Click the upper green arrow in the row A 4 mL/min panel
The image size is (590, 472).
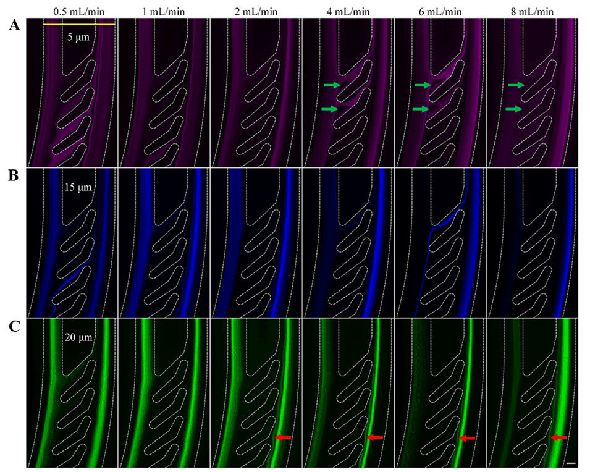[x=331, y=85]
